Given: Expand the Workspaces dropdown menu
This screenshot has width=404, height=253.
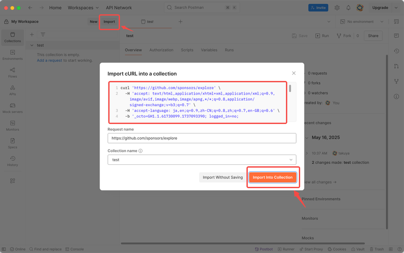Looking at the screenshot, I should [x=83, y=8].
